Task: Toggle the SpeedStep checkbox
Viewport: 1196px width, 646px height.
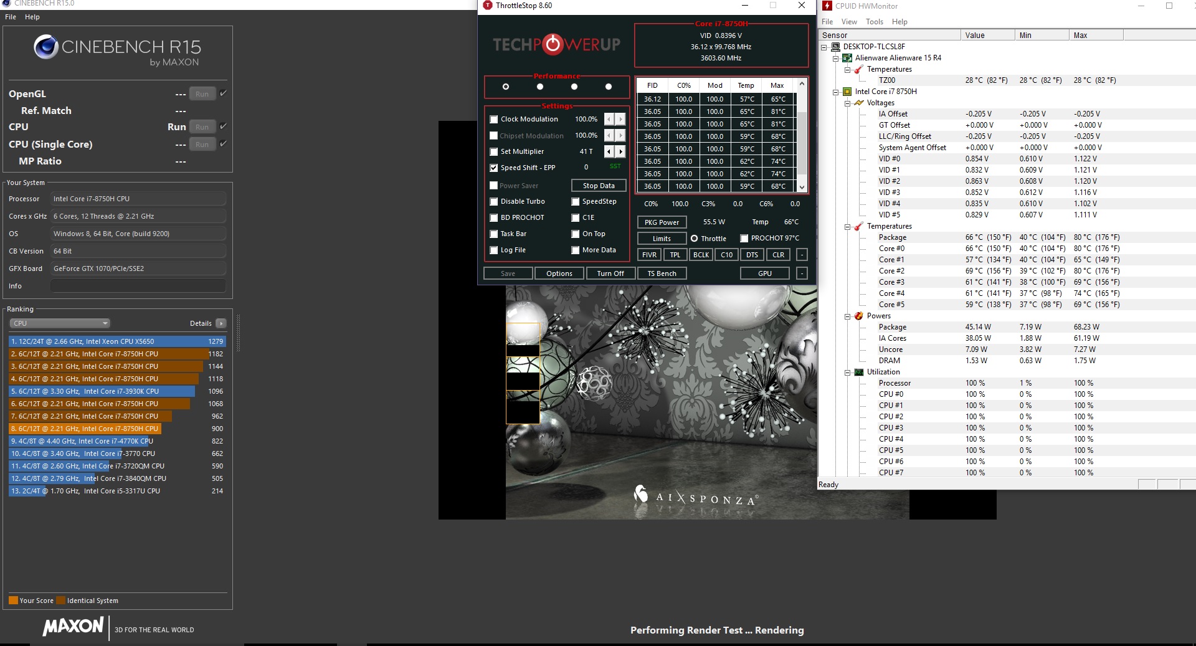Action: pos(576,202)
